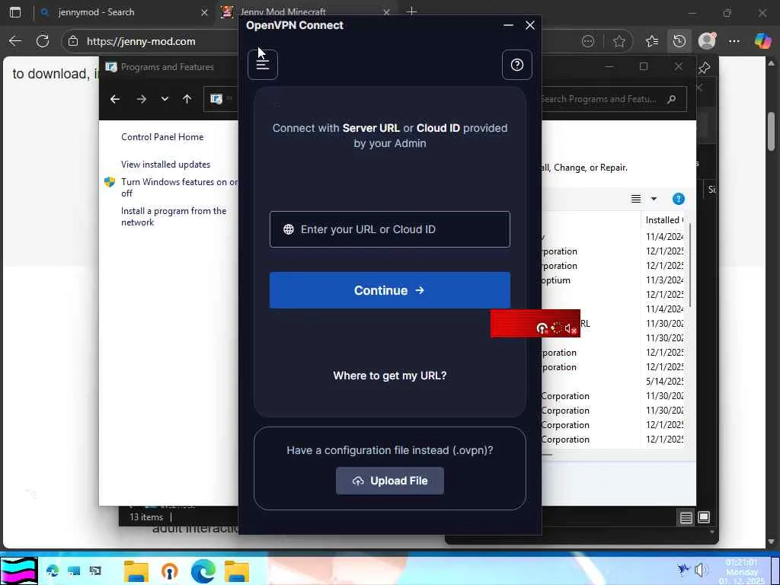Click the Enter your URL or Cloud ID field
780x585 pixels.
(x=389, y=229)
